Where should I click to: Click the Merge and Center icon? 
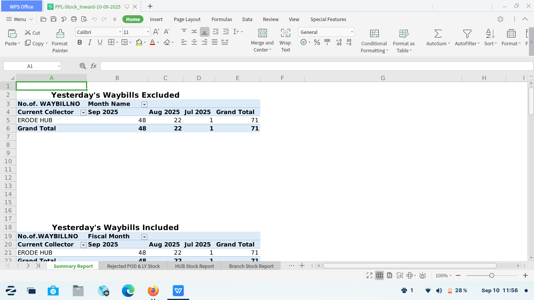(x=262, y=34)
